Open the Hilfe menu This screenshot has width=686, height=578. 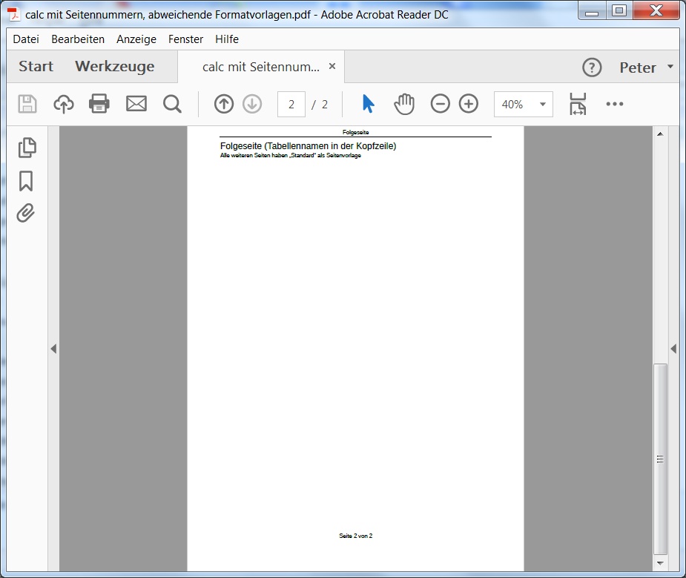(x=227, y=39)
